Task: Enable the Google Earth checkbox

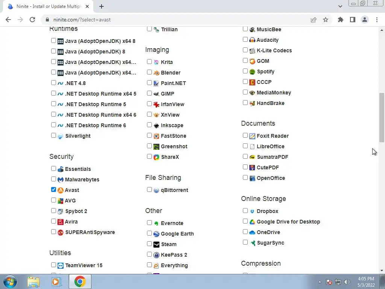Action: [x=149, y=233]
